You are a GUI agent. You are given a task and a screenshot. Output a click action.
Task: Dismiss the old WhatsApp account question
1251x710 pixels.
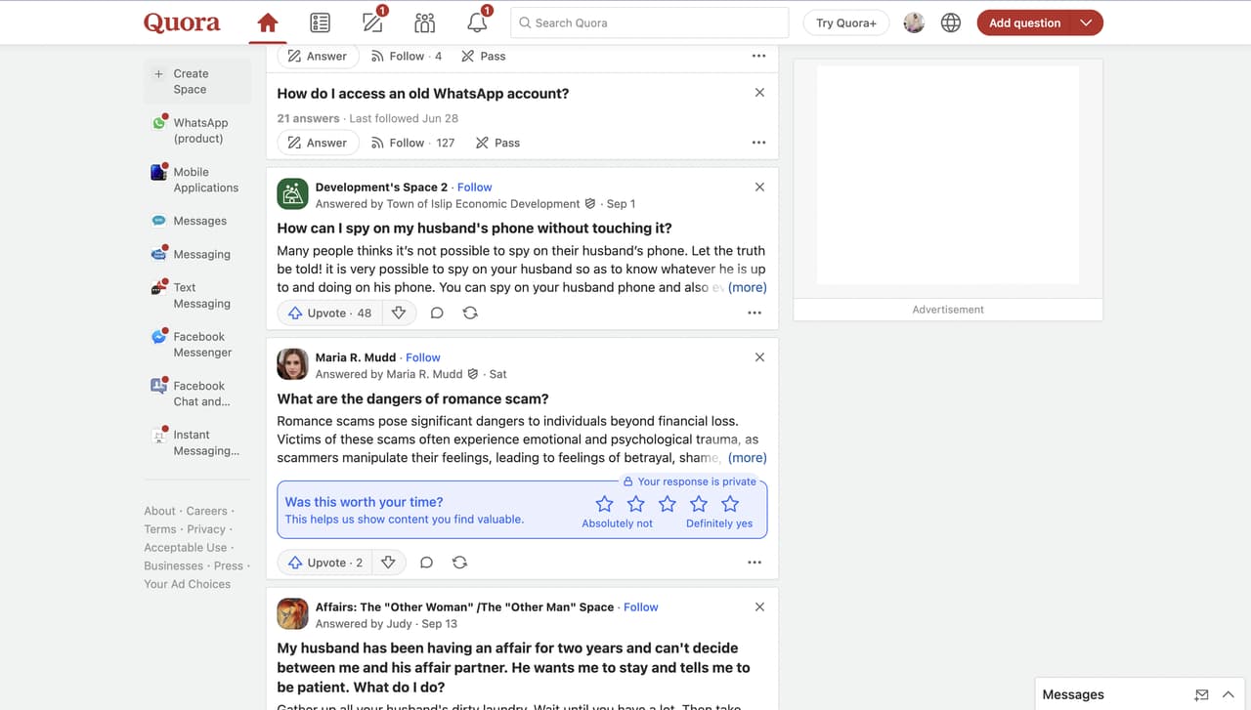(x=759, y=93)
